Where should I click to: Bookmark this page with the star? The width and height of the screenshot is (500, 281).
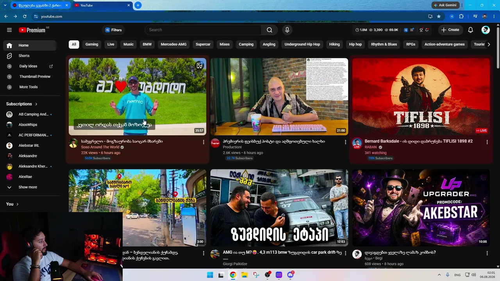coord(439,16)
